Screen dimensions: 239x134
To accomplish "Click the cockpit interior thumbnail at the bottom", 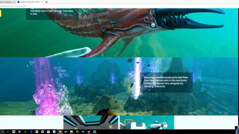I will (x=91, y=122).
